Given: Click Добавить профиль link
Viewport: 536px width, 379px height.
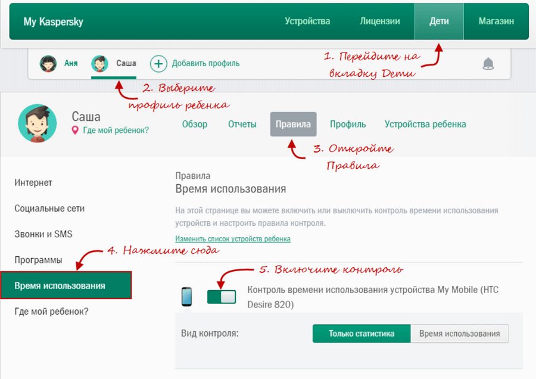Looking at the screenshot, I should coord(205,64).
